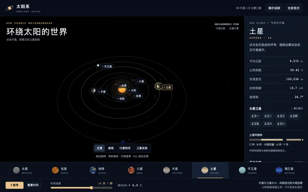Select the Mercury planet icon in bottom bar
Viewport: 308px width, 192px height.
pos(16,170)
